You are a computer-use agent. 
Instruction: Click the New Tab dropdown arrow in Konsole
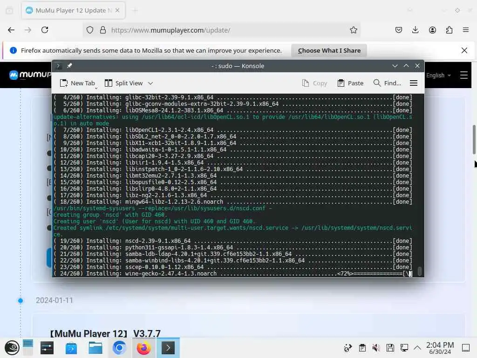[x=96, y=88]
